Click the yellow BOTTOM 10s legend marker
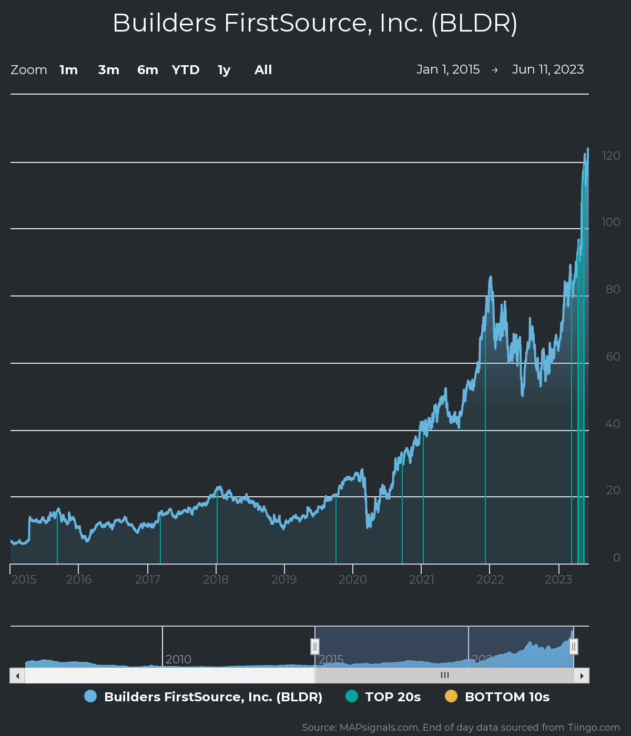This screenshot has height=736, width=631. pyautogui.click(x=451, y=697)
